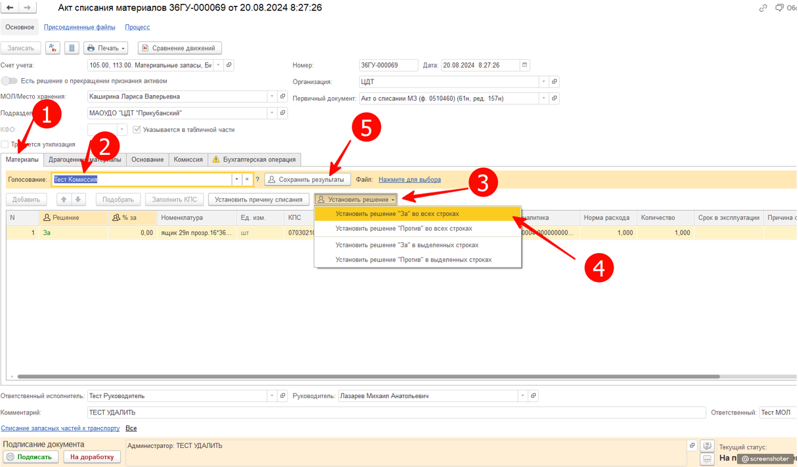Open the Счет учета dropdown list
This screenshot has width=798, height=467.
point(219,65)
